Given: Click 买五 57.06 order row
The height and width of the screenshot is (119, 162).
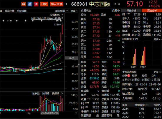Looking at the screenshot, I should (100, 57).
